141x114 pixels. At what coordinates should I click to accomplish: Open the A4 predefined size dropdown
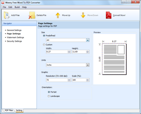pos(88,40)
